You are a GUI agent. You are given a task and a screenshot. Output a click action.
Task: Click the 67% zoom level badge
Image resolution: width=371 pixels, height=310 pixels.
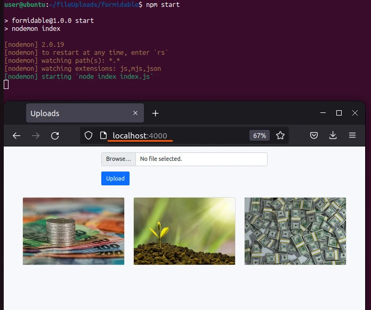[260, 136]
